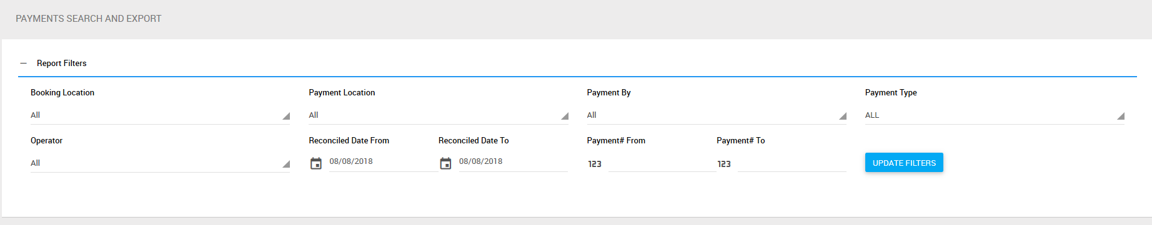Click the Operator dropdown arrow triangle
1152x225 pixels.
pos(286,164)
